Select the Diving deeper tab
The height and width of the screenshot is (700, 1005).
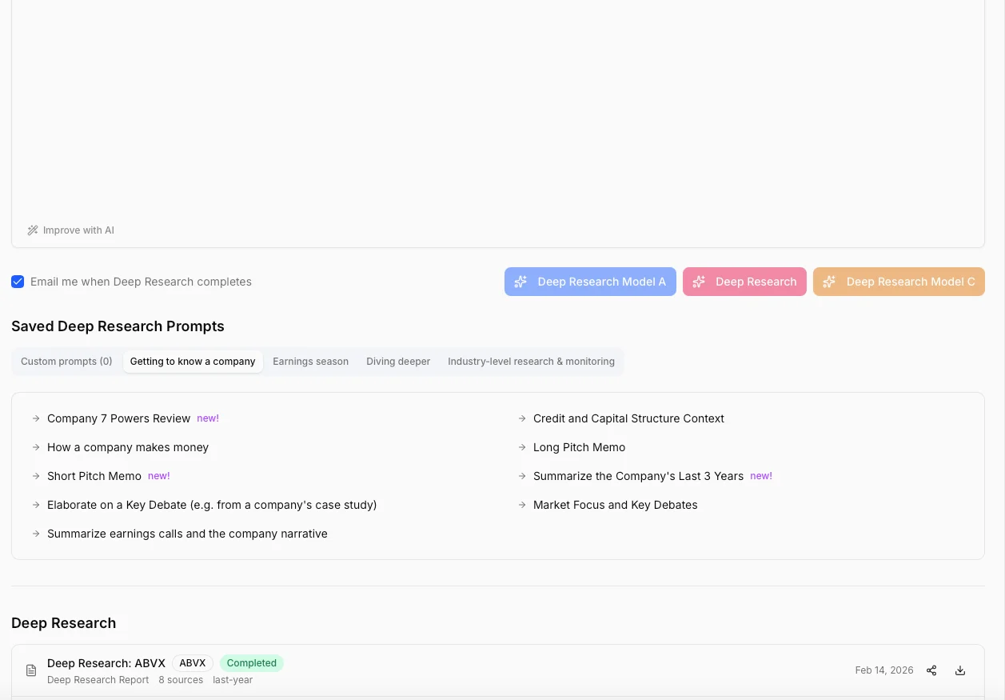398,362
